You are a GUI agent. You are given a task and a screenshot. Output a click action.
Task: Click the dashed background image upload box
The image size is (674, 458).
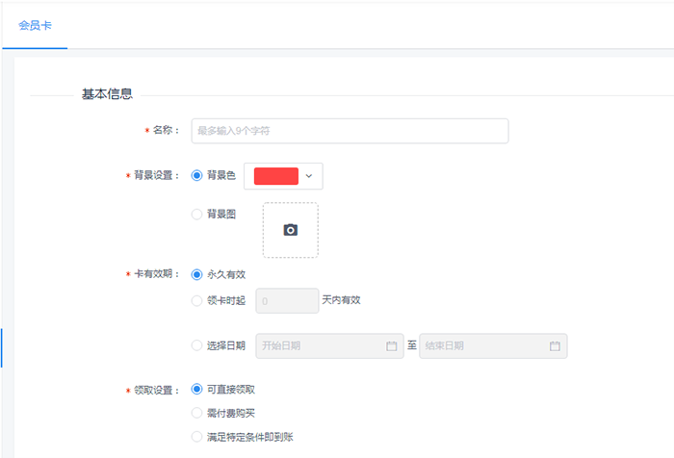(x=291, y=230)
